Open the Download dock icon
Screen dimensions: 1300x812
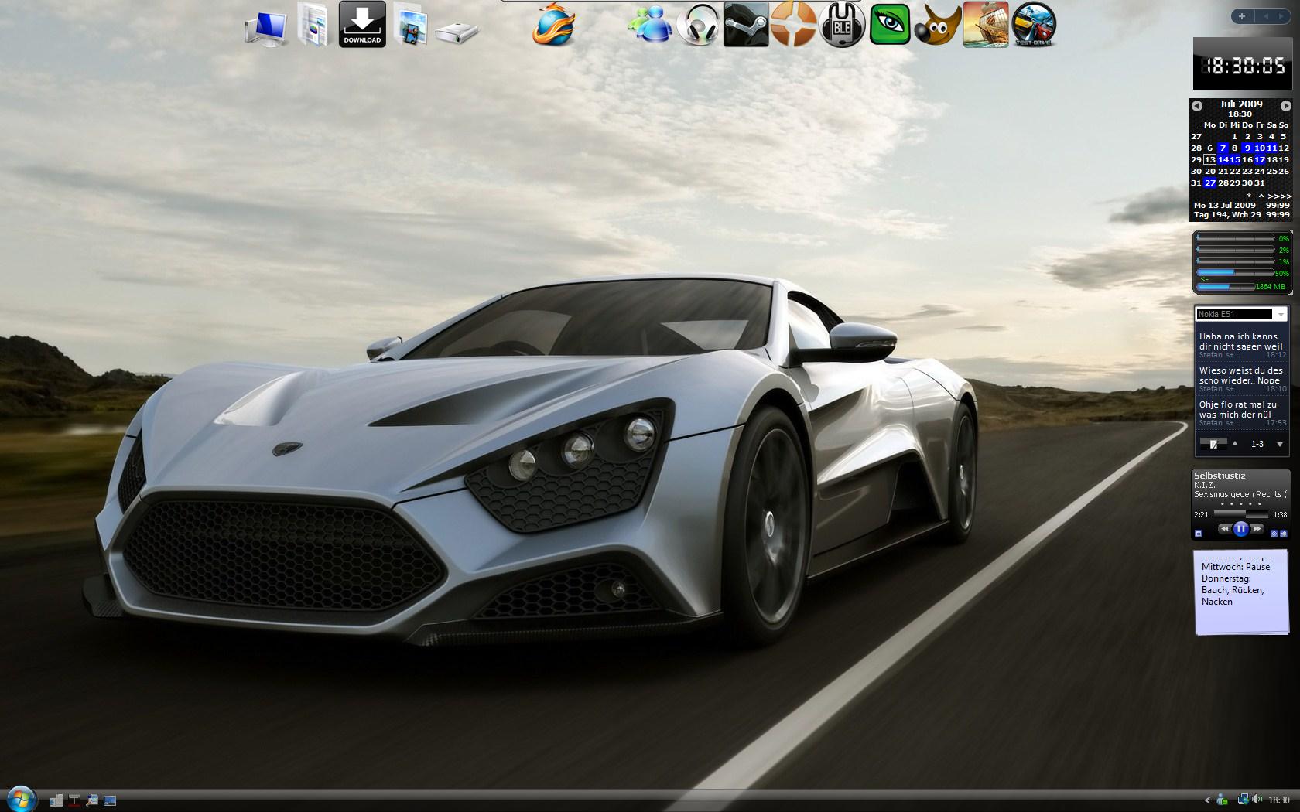click(x=362, y=24)
